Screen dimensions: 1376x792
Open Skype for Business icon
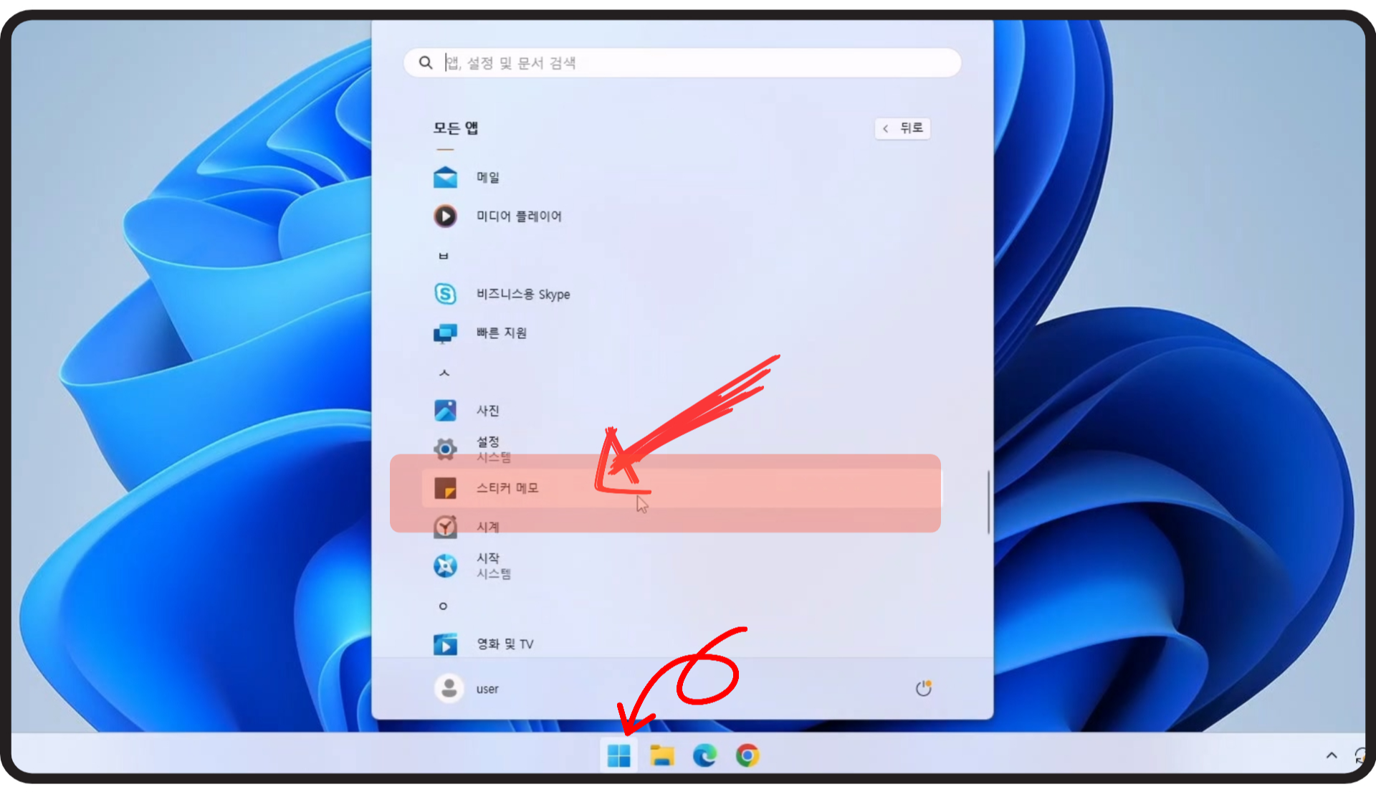point(445,294)
